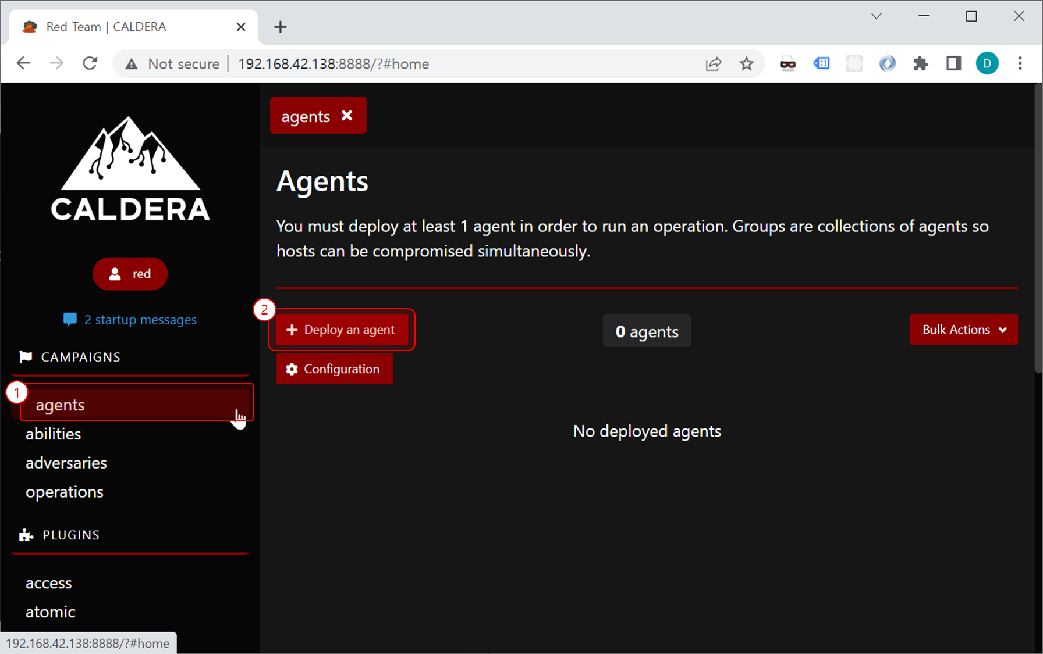
Task: Bookmark this page with star icon
Action: coord(747,64)
